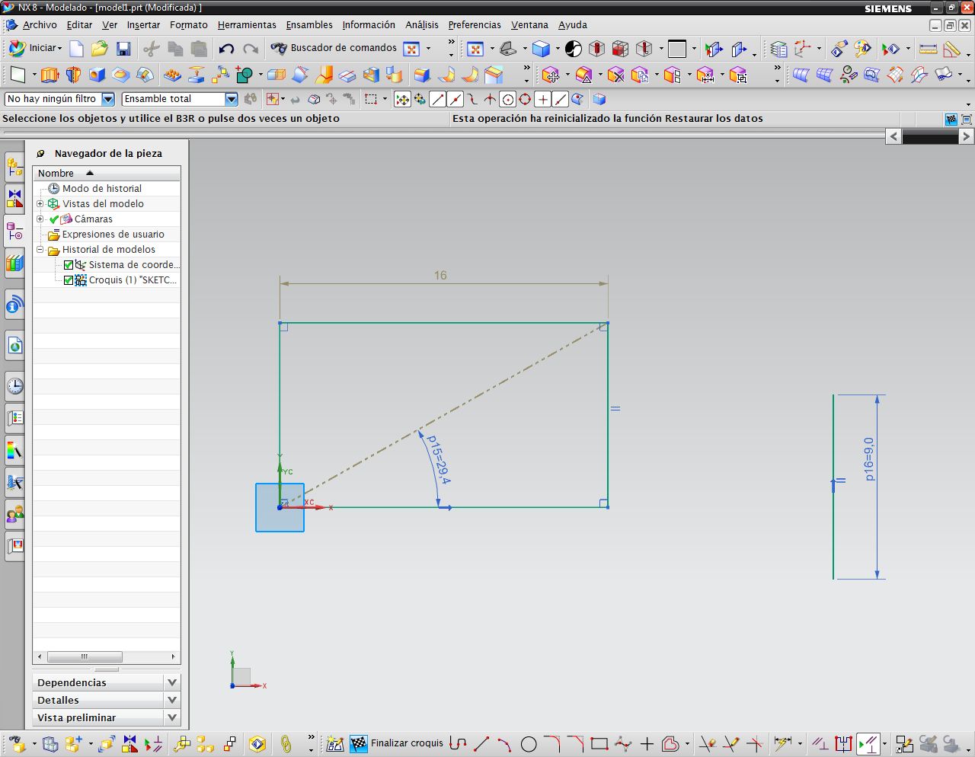Open the 'Ensamble total' scope dropdown
The height and width of the screenshot is (757, 975).
(232, 99)
